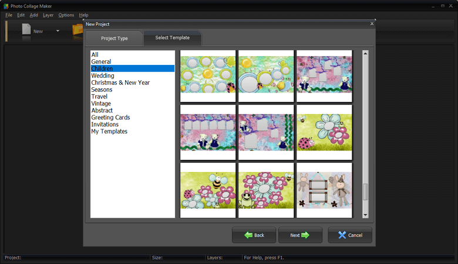Viewport: 458px width, 264px height.
Task: Click the Back button
Action: (x=254, y=235)
